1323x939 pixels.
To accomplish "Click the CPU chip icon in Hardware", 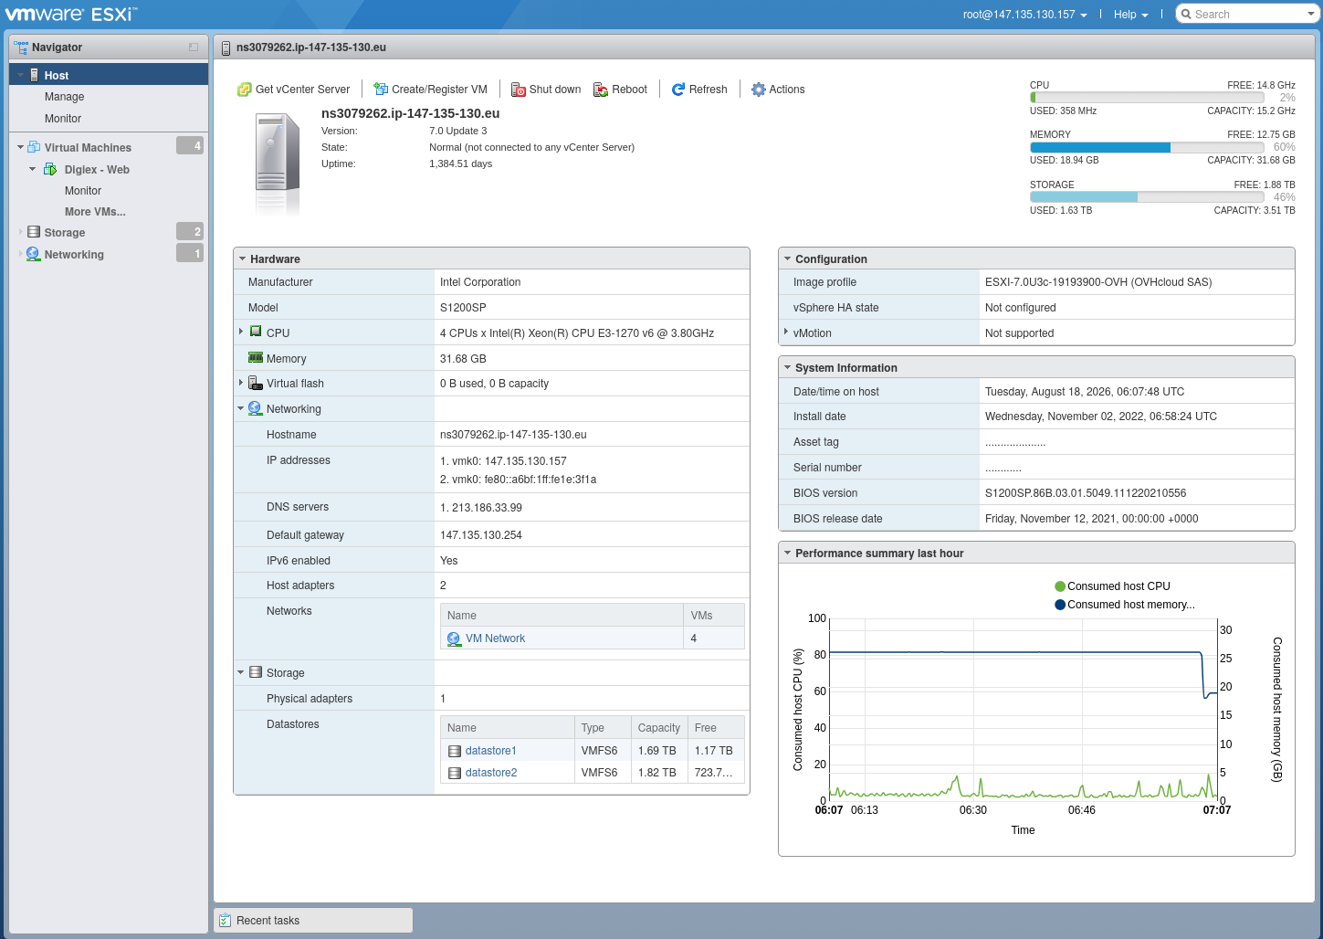I will (256, 332).
